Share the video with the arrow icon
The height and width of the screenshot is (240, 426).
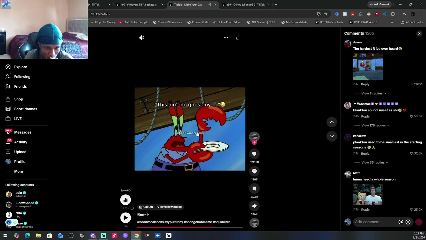254,206
